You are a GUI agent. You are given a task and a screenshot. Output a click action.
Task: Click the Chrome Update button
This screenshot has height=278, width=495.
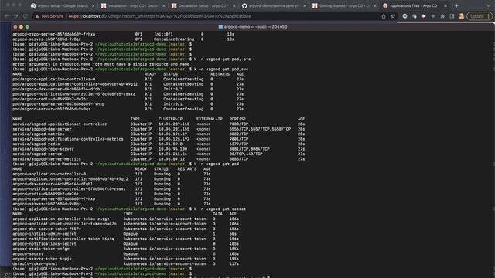click(x=480, y=16)
